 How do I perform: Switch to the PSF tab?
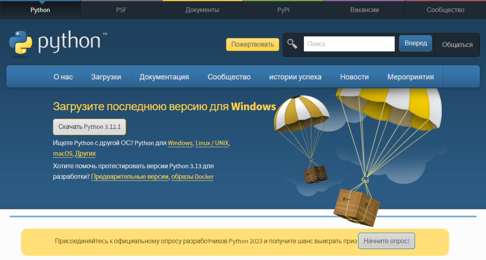(121, 9)
